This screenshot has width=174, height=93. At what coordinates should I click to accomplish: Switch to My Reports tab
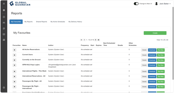tap(29, 22)
